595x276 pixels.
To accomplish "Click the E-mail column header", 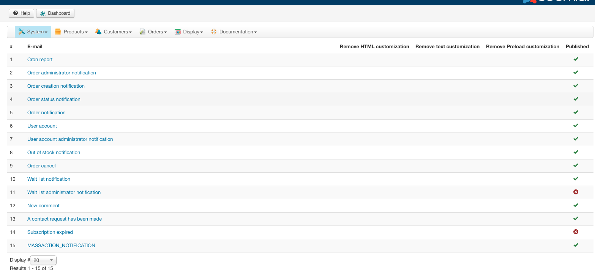I will 35,47.
